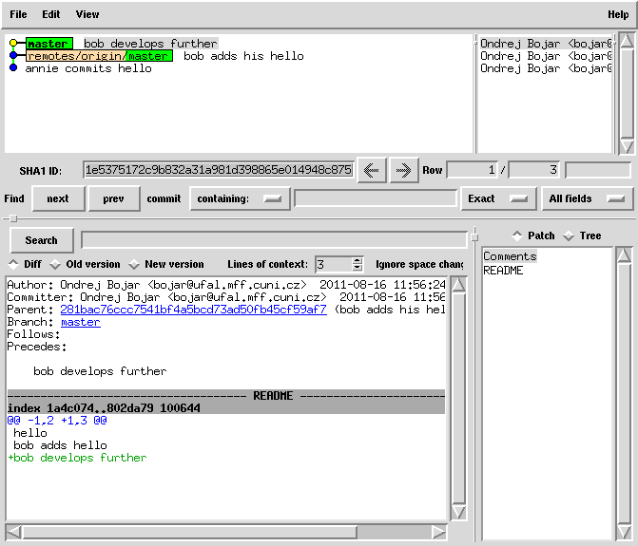This screenshot has width=638, height=546.
Task: Select the Old version radio button
Action: 55,264
